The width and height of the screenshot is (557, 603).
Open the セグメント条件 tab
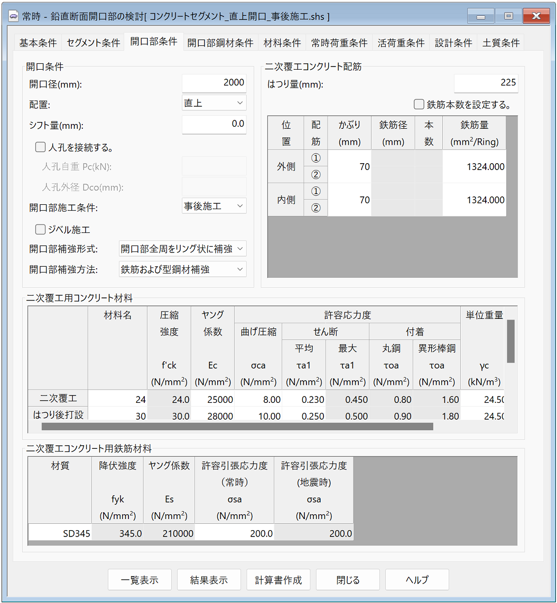(93, 42)
